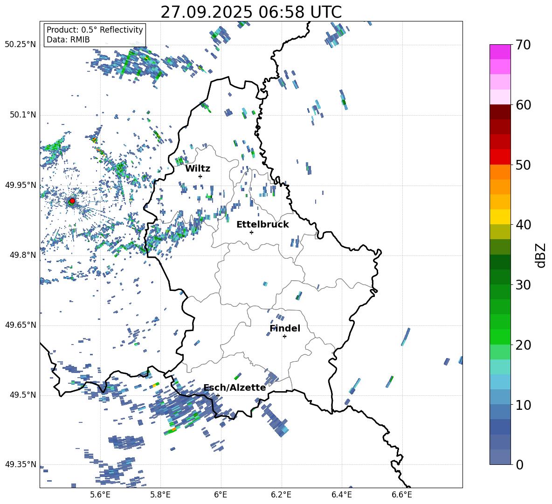Click the 0 value on the colorbar
Screen dimensions: 552x504
point(519,465)
